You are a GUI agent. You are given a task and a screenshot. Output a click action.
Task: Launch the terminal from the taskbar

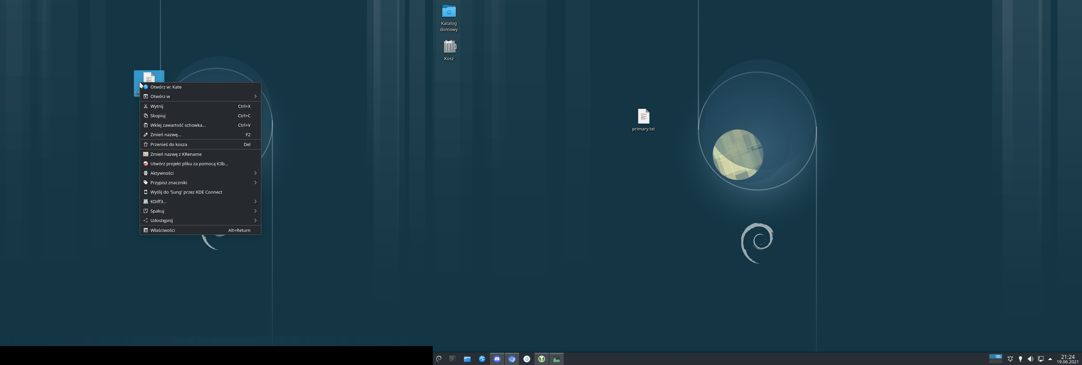[x=452, y=359]
